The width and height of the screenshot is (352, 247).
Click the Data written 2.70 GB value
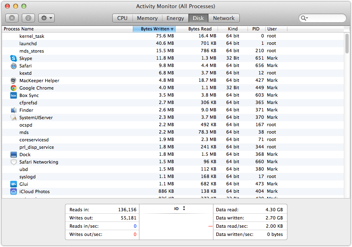click(274, 218)
